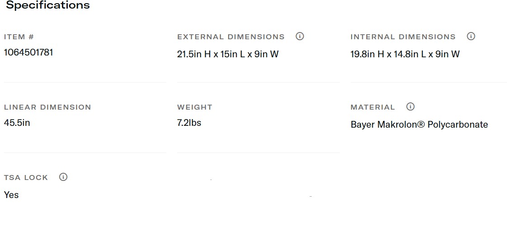This screenshot has height=226, width=507.
Task: Click the Linear Dimension label
Action: point(47,107)
